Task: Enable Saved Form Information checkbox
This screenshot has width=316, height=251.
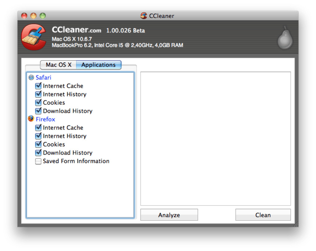Action: 38,161
